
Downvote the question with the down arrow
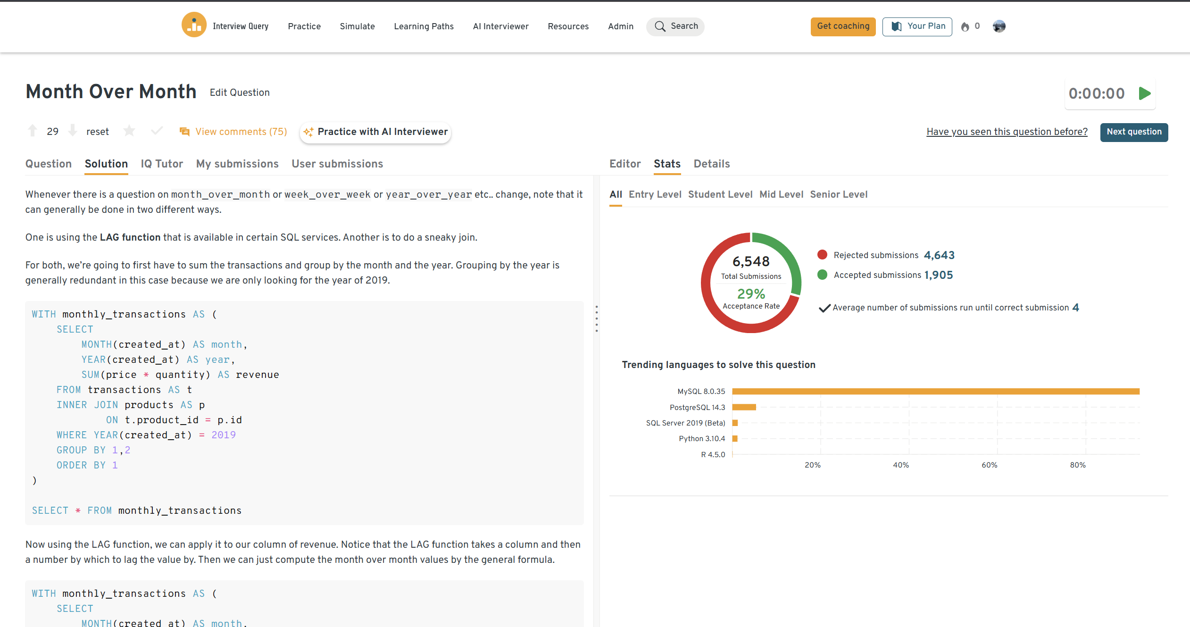73,131
